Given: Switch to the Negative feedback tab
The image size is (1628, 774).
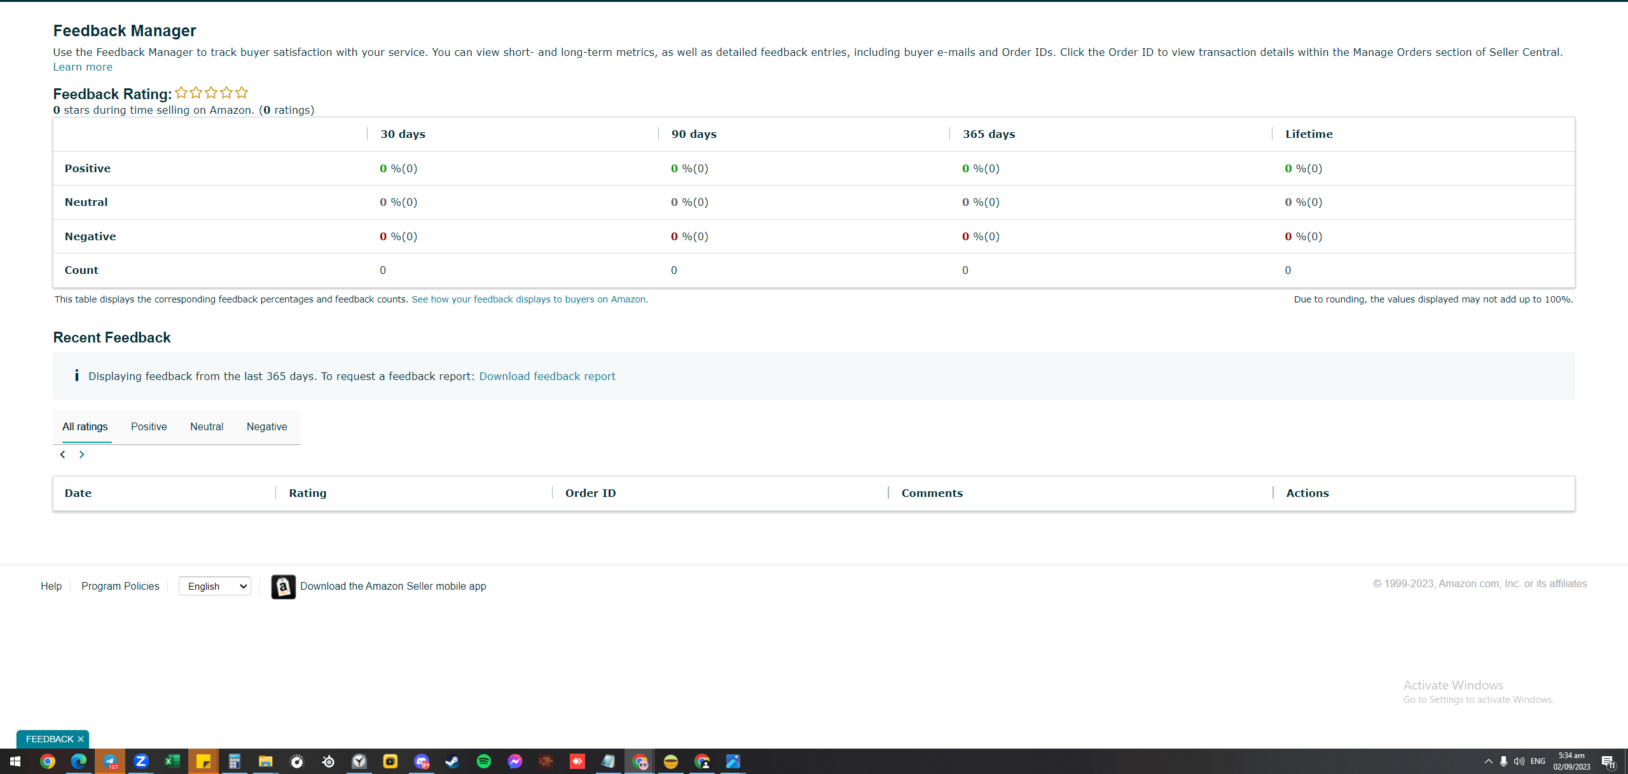Looking at the screenshot, I should coord(266,426).
